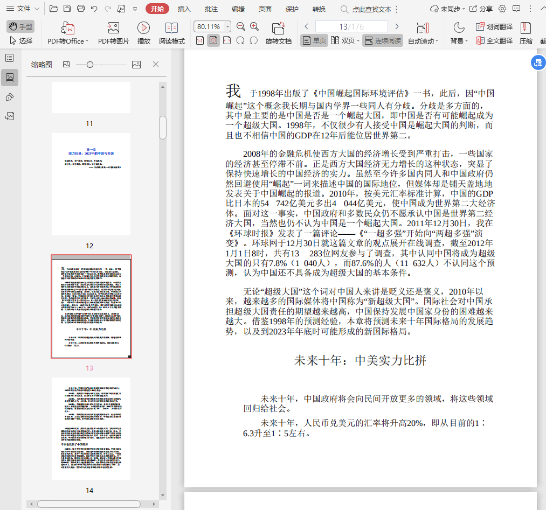This screenshot has width=546, height=510.
Task: Open the signature sidebar panel
Action: click(x=10, y=116)
